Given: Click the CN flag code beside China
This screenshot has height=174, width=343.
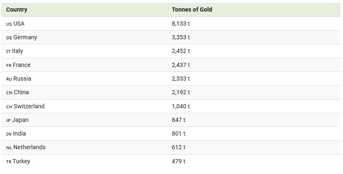Looking at the screenshot, I should [x=9, y=93].
